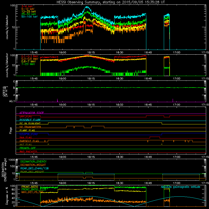This screenshot has width=209, height=209.
Task: Pick the 50-100 keV legend label
Action: click(x=30, y=17)
